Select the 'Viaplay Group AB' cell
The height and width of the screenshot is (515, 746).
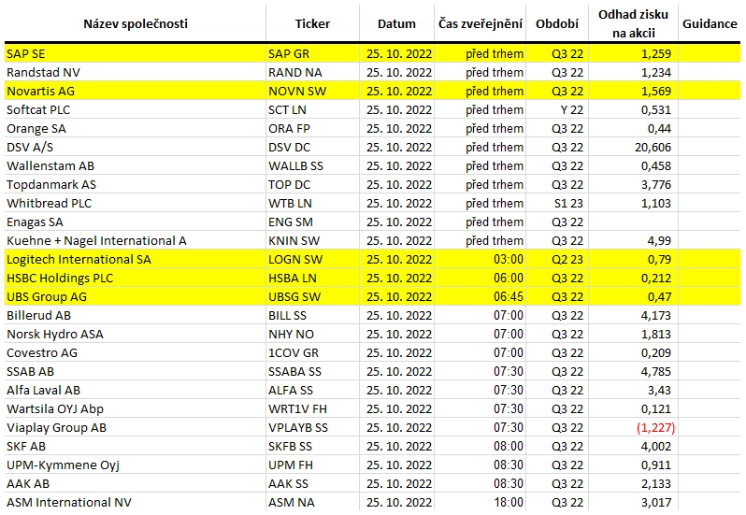click(x=136, y=427)
